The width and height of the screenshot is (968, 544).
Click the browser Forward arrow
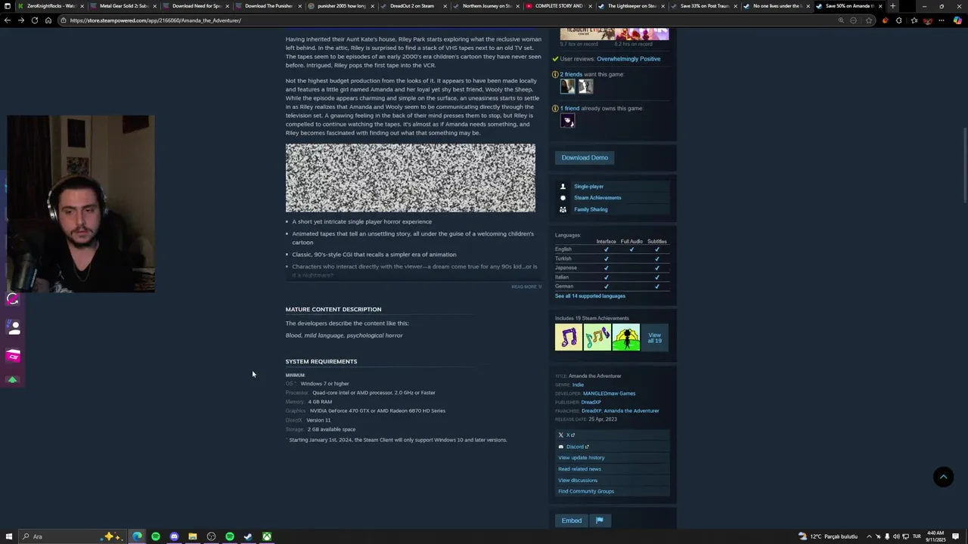(21, 20)
